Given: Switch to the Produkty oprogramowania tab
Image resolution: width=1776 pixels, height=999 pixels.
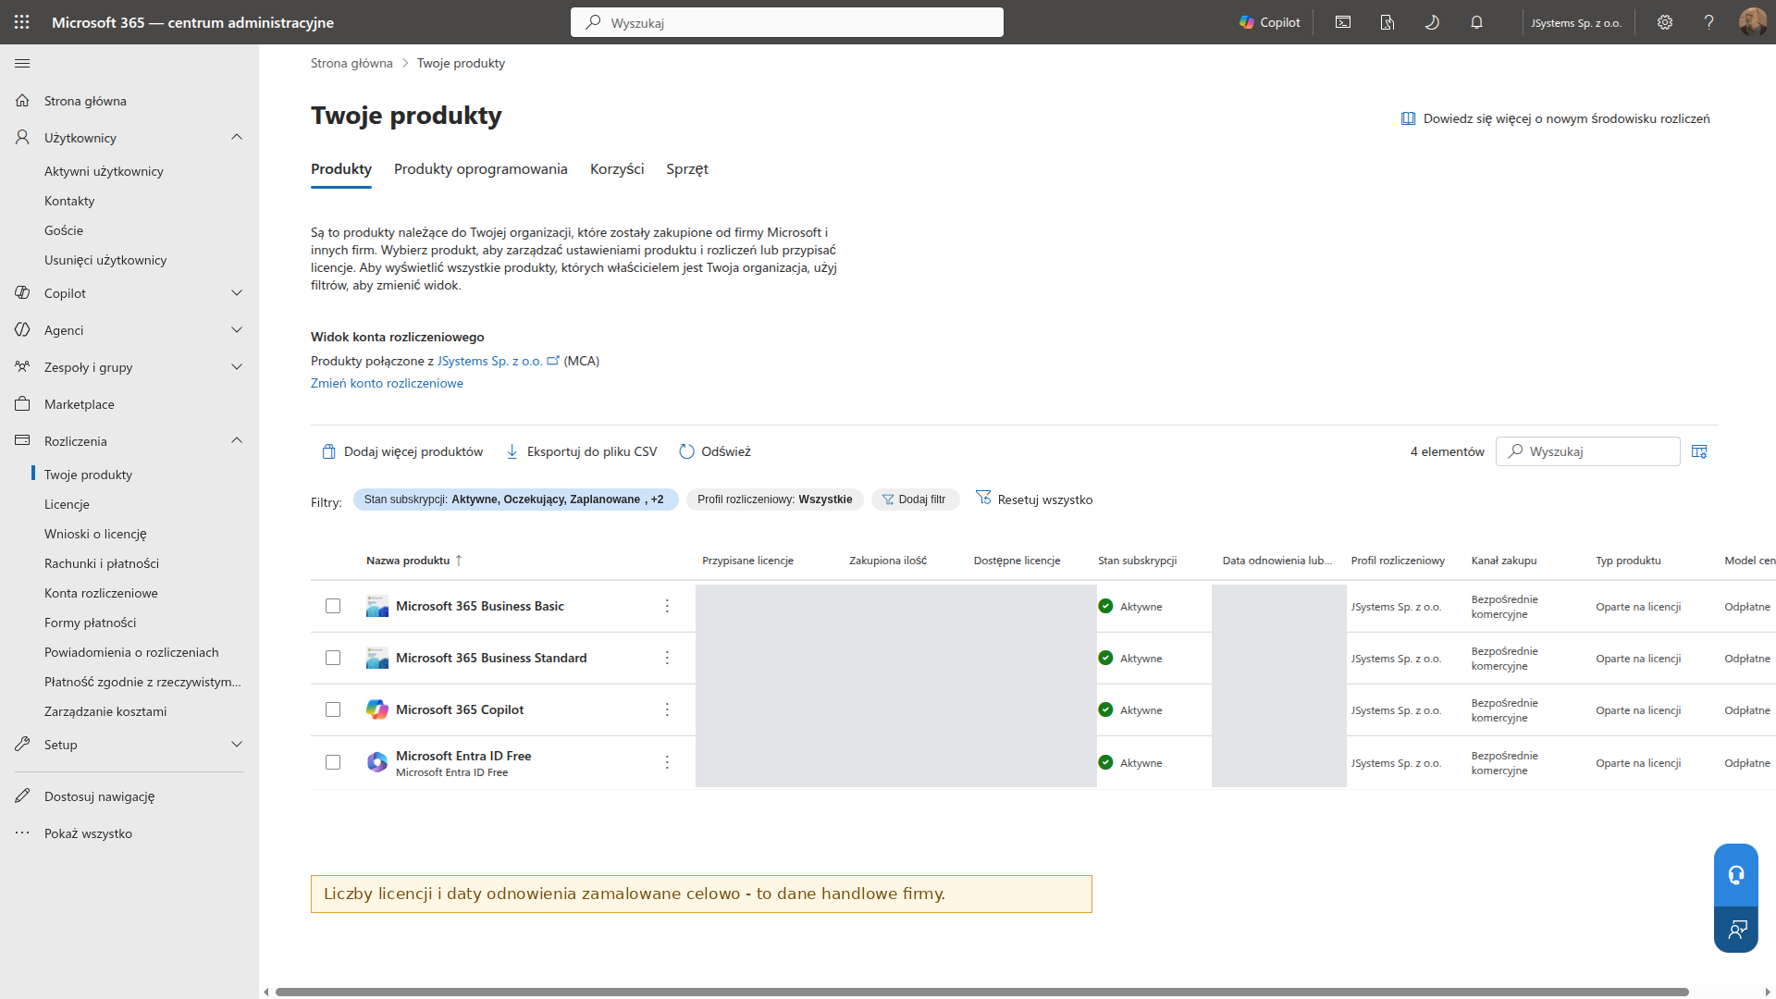Looking at the screenshot, I should click(480, 169).
